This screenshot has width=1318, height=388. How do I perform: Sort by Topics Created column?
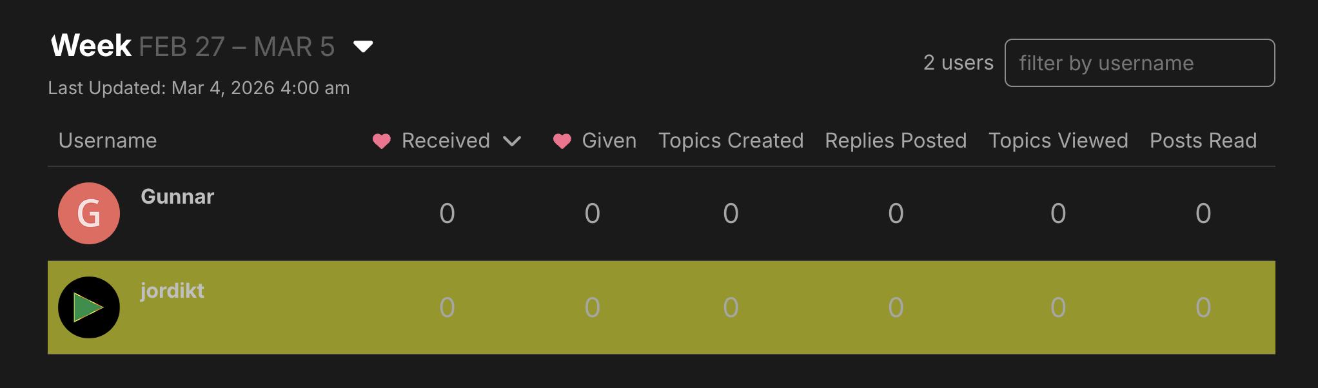(x=731, y=141)
